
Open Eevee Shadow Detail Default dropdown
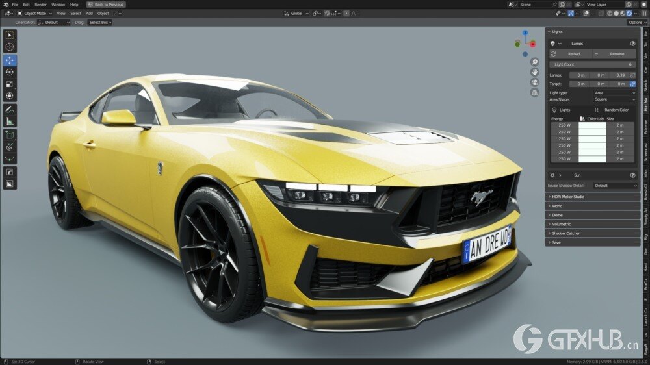click(615, 186)
